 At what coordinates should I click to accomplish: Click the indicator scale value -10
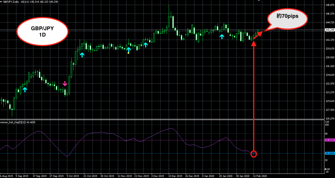(327, 172)
